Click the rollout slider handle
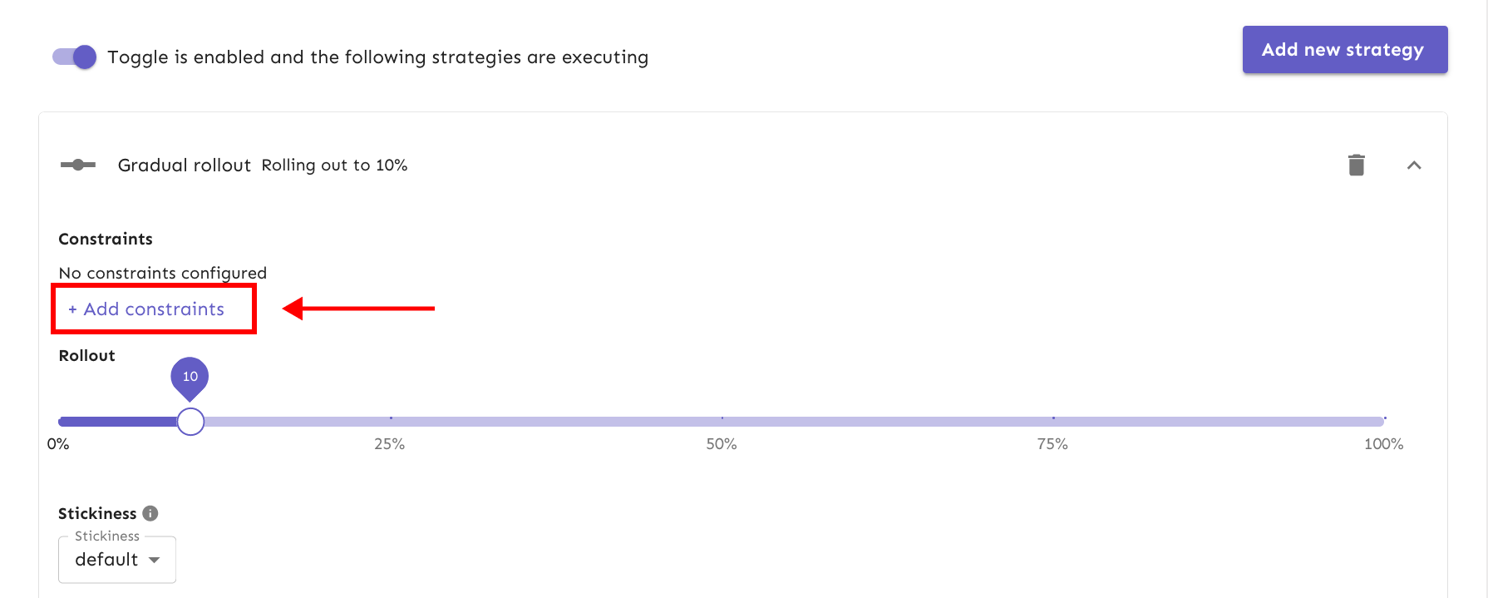This screenshot has height=598, width=1488. (190, 422)
